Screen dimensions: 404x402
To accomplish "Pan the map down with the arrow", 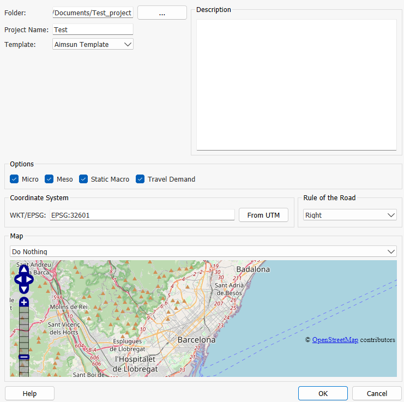I will 24,289.
